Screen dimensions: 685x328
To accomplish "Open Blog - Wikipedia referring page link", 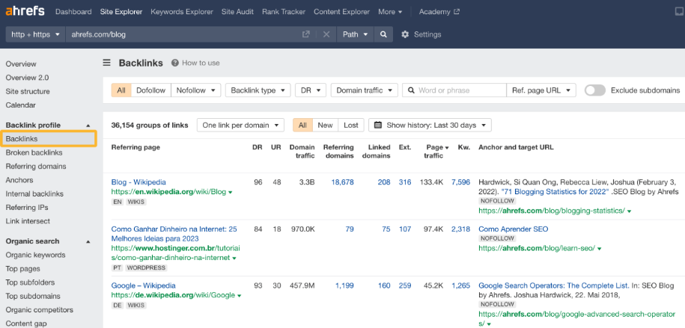I will pyautogui.click(x=138, y=182).
